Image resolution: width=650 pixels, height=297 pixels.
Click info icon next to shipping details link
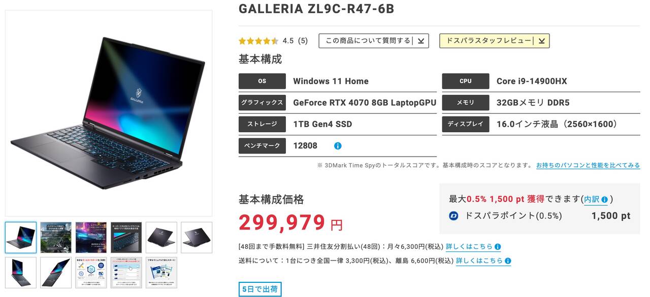pyautogui.click(x=508, y=261)
